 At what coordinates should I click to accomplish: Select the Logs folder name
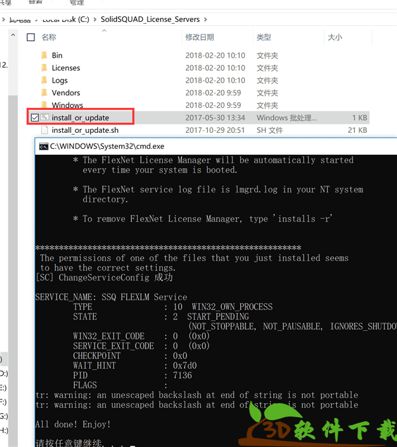coord(60,81)
